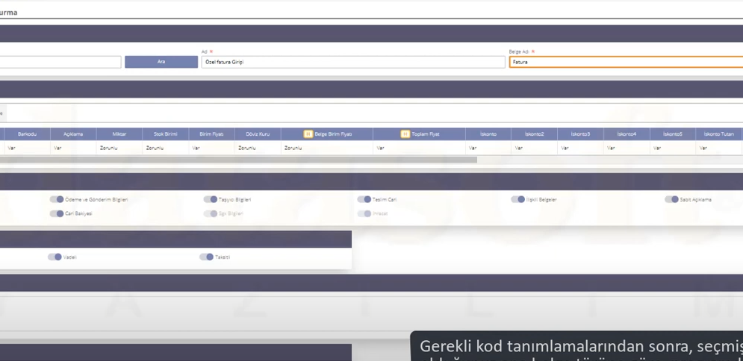Click the Ad field containing Özel fatura Girişi

tap(352, 62)
